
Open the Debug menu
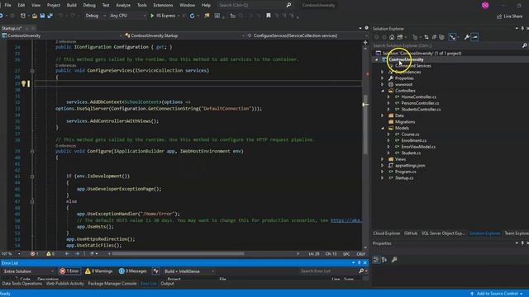coord(89,5)
